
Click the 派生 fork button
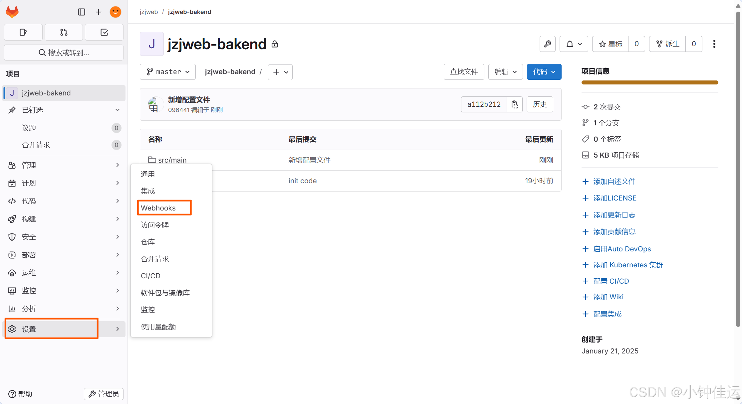click(x=667, y=44)
